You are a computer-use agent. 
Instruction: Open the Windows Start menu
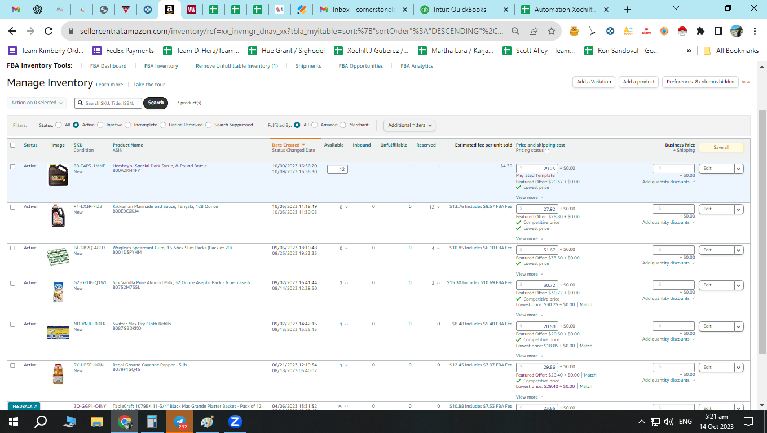click(14, 421)
